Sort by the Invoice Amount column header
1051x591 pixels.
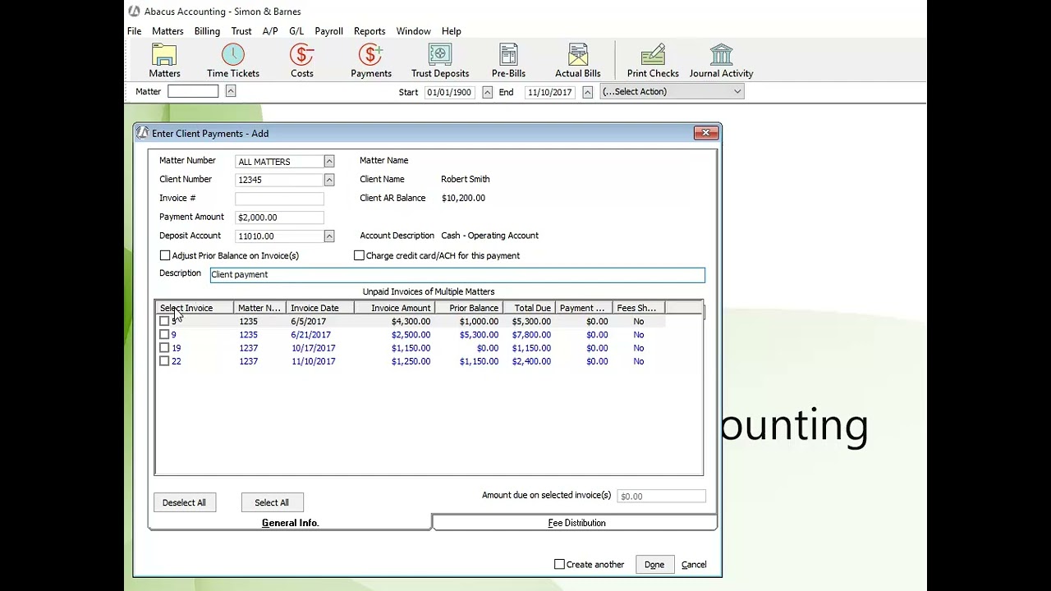[x=395, y=308]
